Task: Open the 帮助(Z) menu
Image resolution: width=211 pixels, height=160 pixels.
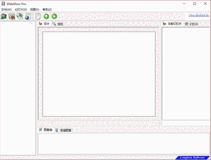Action: coord(47,10)
